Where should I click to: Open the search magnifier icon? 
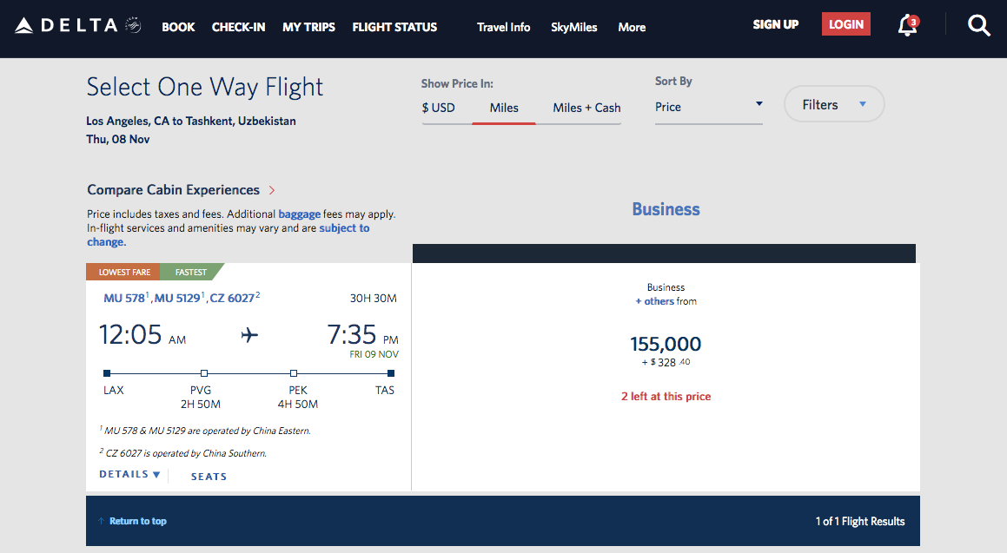point(979,26)
